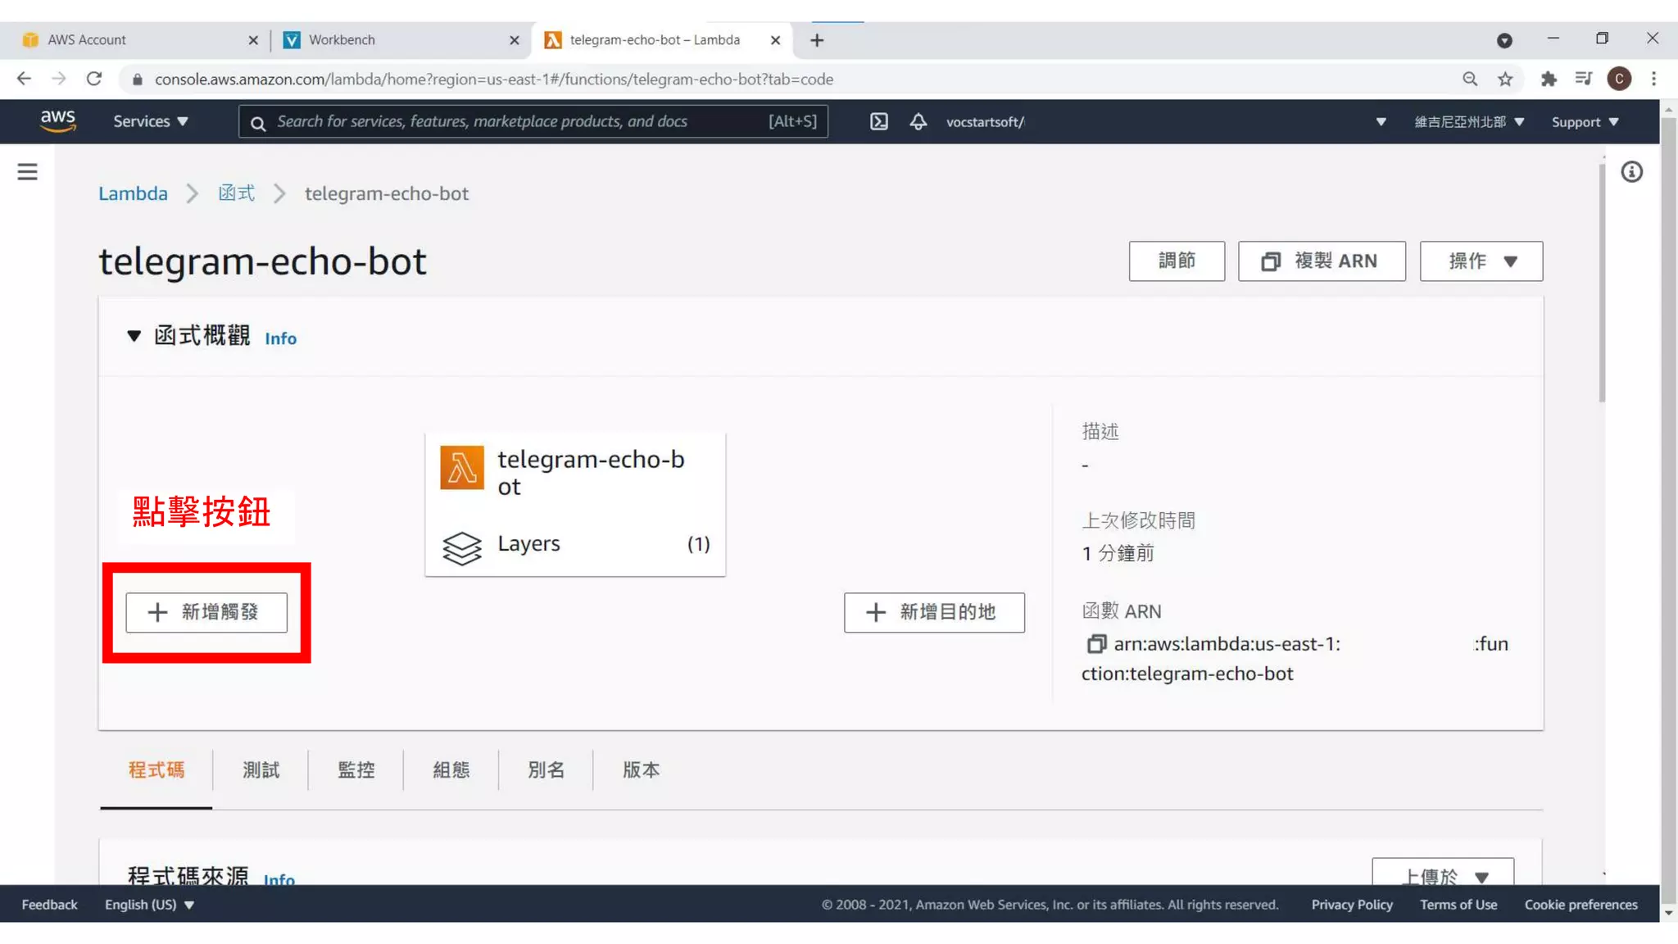Open the Chrome three-dot menu
Viewport: 1678px width, 944px height.
click(x=1653, y=79)
